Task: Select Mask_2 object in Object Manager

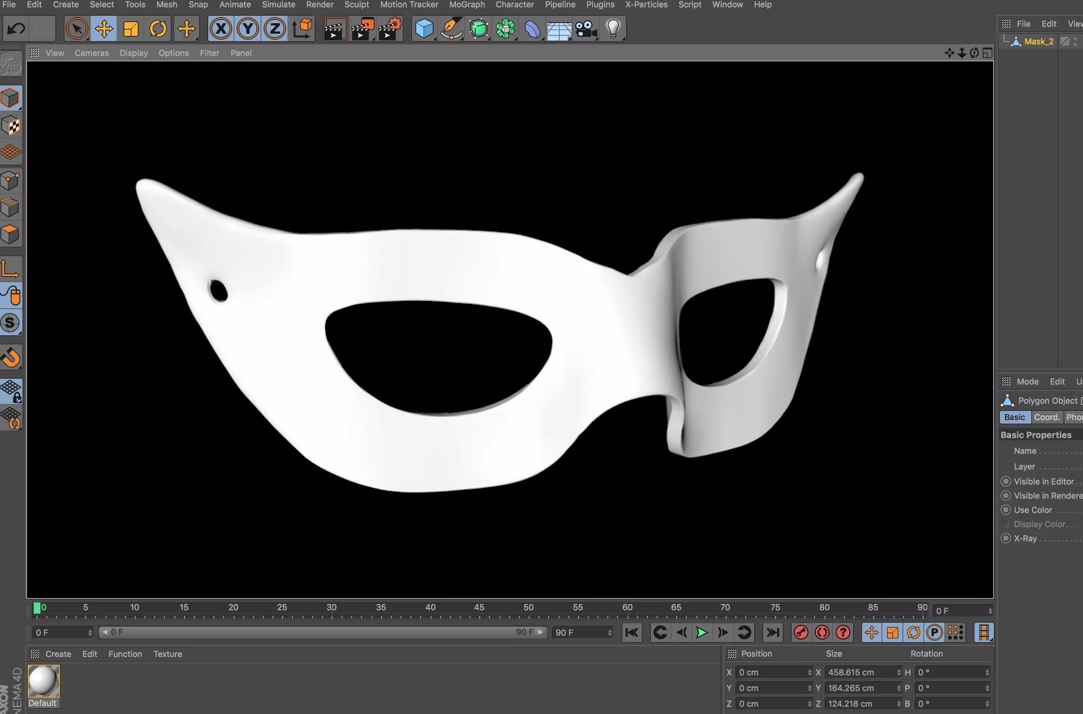Action: point(1038,42)
